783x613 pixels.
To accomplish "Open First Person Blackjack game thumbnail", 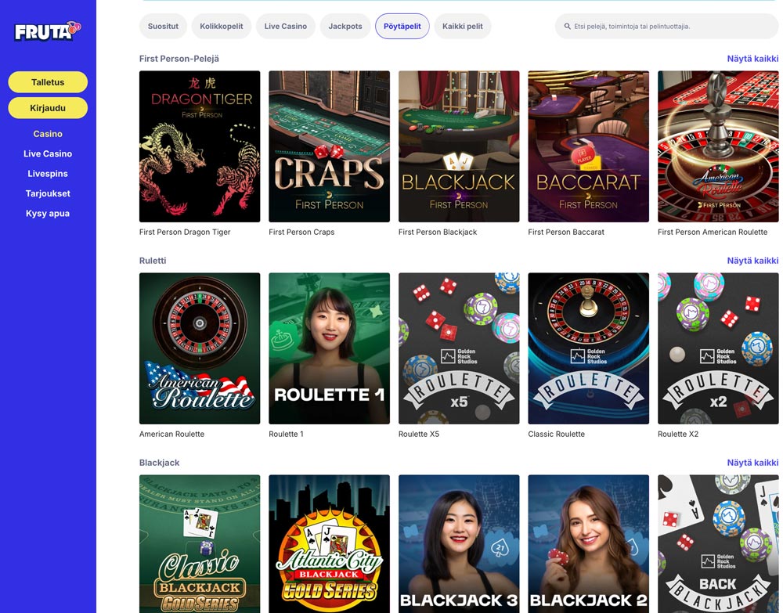I will 459,146.
